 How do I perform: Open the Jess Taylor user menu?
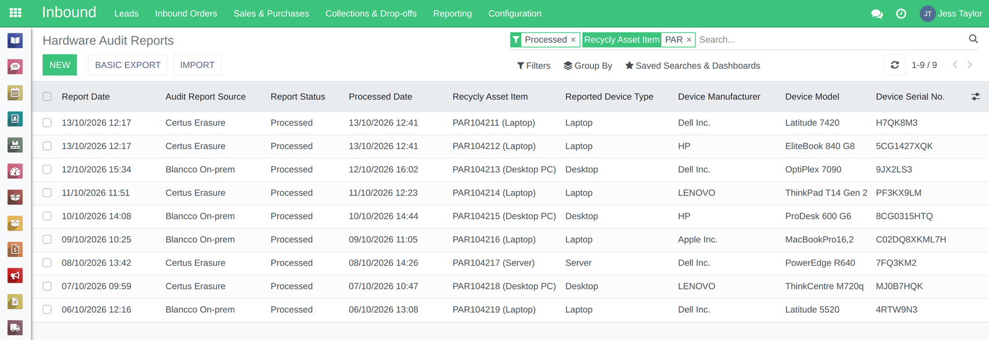951,14
